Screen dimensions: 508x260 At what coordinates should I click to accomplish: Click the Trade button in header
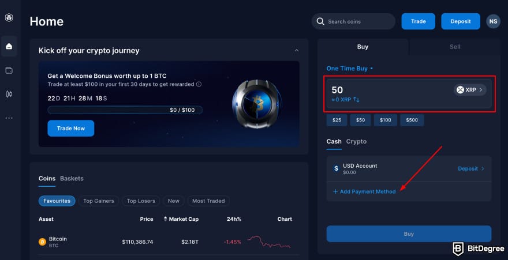tap(419, 21)
